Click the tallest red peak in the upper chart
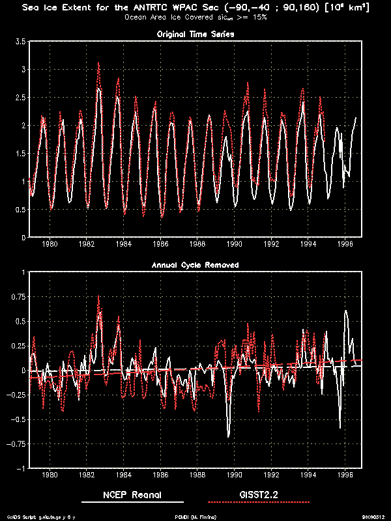This screenshot has width=391, height=521. tap(98, 63)
